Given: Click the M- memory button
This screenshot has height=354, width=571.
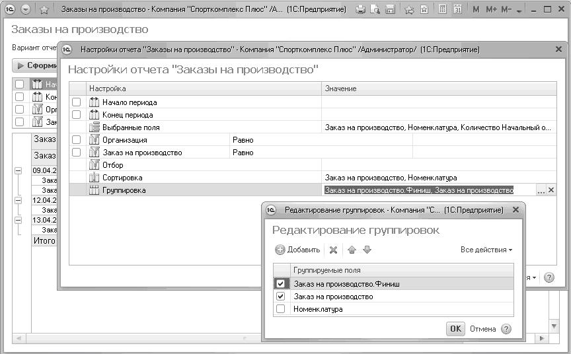Looking at the screenshot, I should [506, 9].
